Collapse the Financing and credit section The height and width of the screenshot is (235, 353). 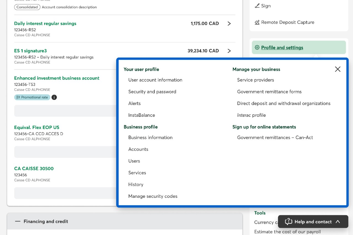[18, 221]
